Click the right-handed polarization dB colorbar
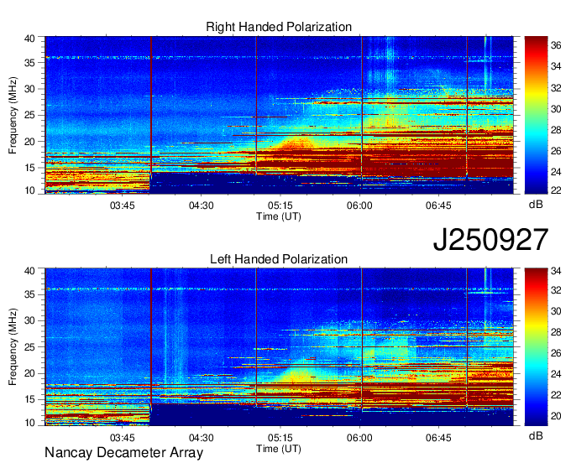Image resolution: width=571 pixels, height=463 pixels. point(535,115)
